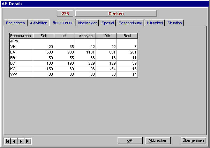The width and height of the screenshot is (210, 148).
Task: Go to the first record
Action: [7, 141]
